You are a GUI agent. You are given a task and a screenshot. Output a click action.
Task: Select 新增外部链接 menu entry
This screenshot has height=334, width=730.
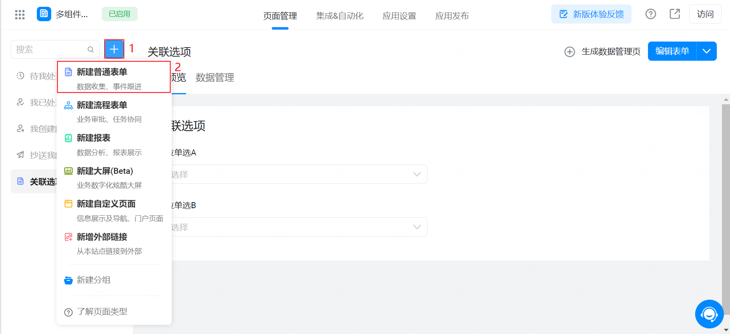(x=114, y=243)
